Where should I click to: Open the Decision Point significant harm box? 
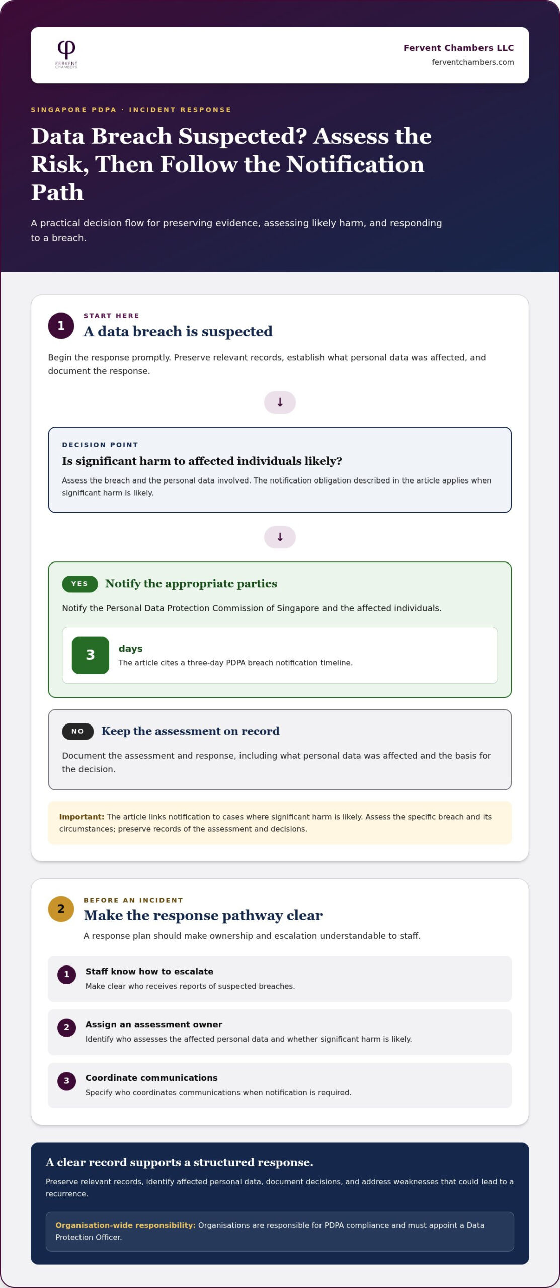point(280,470)
